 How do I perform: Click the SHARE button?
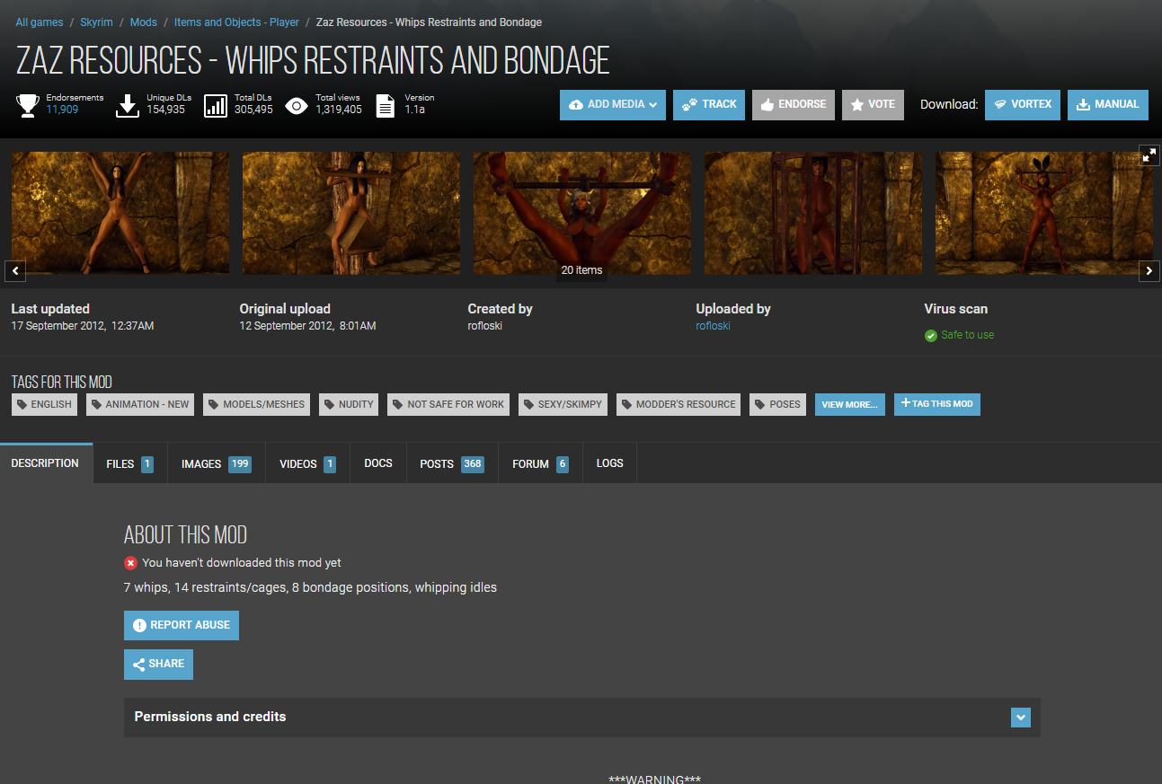click(x=158, y=665)
